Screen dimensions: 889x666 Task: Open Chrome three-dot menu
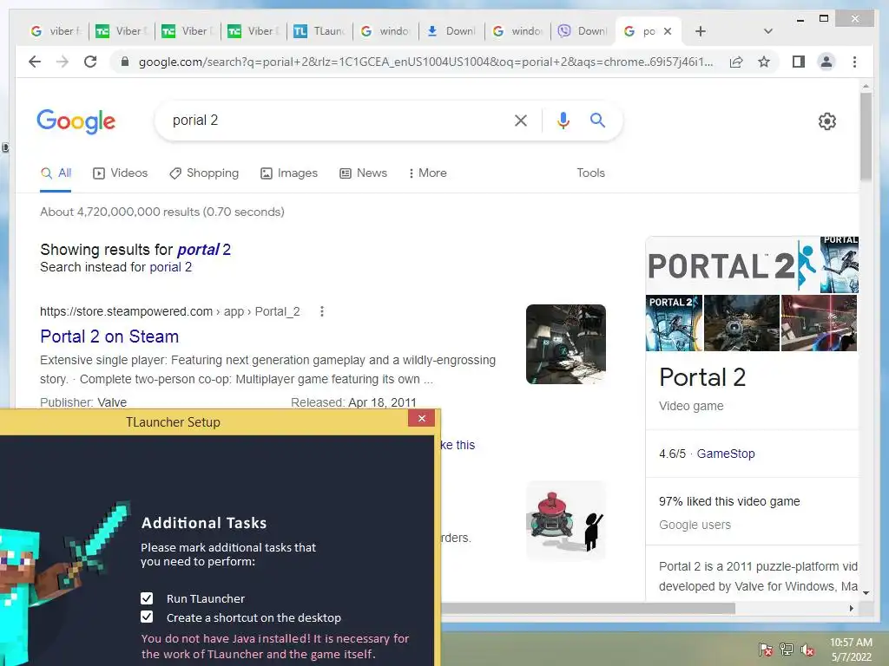[x=854, y=62]
